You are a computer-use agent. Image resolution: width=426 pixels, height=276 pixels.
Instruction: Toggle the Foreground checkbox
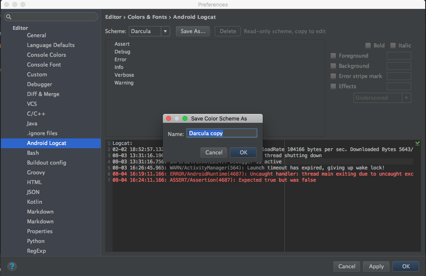pos(333,56)
